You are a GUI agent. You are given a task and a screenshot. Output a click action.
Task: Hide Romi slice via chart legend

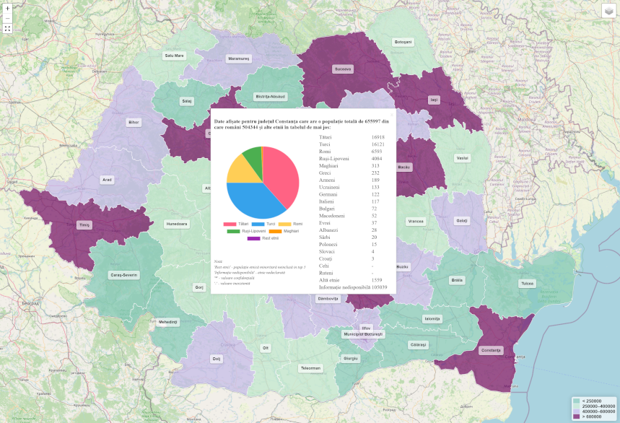290,224
